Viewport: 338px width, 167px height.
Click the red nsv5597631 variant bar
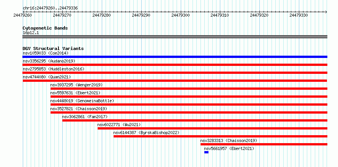[189, 97]
